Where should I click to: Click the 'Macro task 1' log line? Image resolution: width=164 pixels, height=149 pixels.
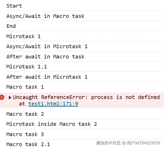tap(25, 87)
